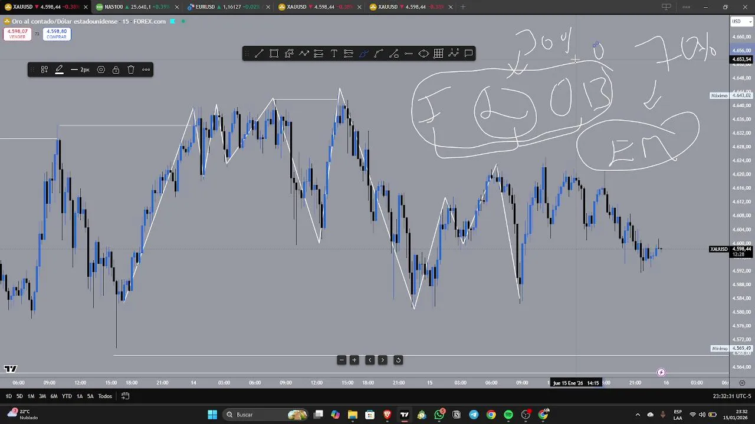Select the Curve drawing tool
The height and width of the screenshot is (424, 755).
click(x=379, y=54)
